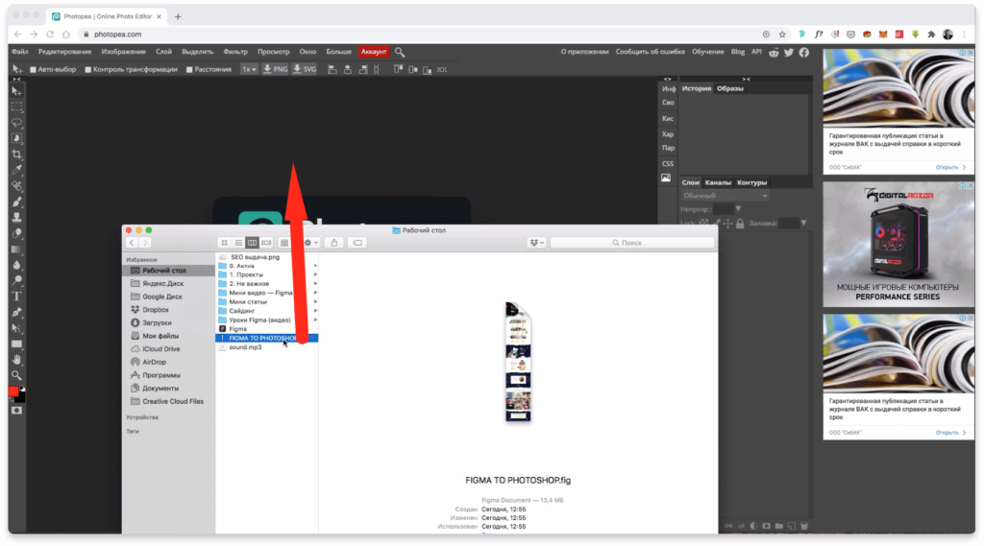Image resolution: width=984 pixels, height=546 pixels.
Task: Click the search magnifier icon beside Аккаунт
Action: pos(400,52)
